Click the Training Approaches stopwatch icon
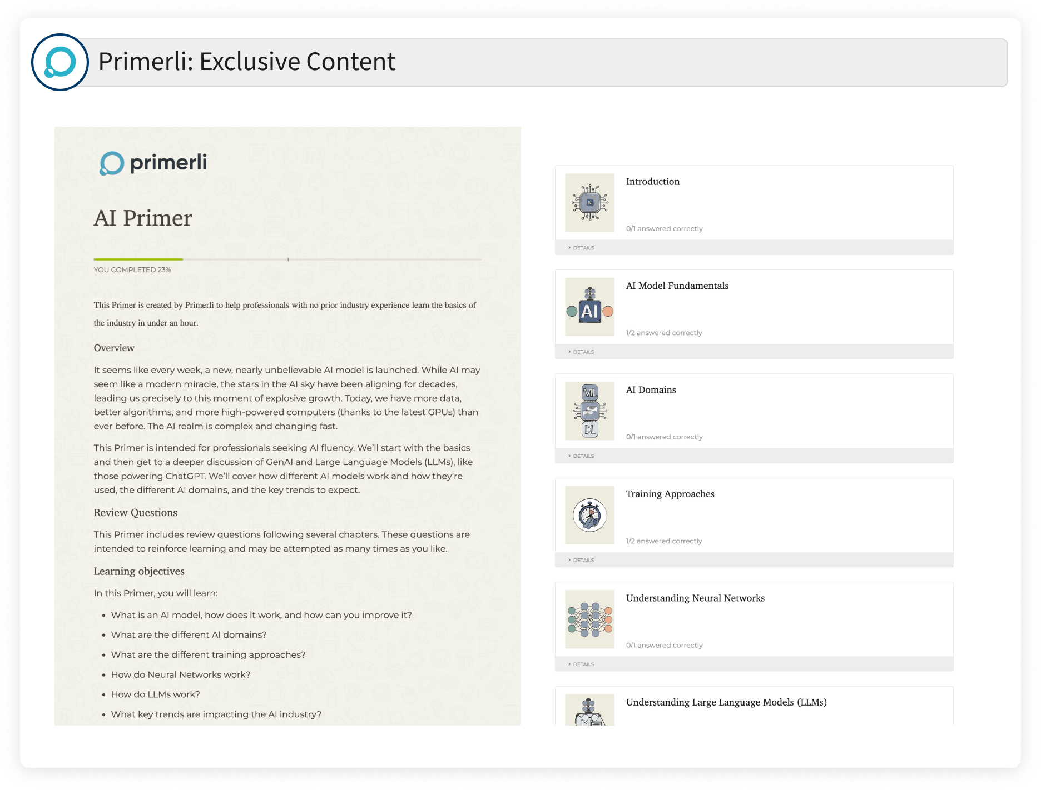Viewport: 1041px width, 790px height. tap(590, 515)
